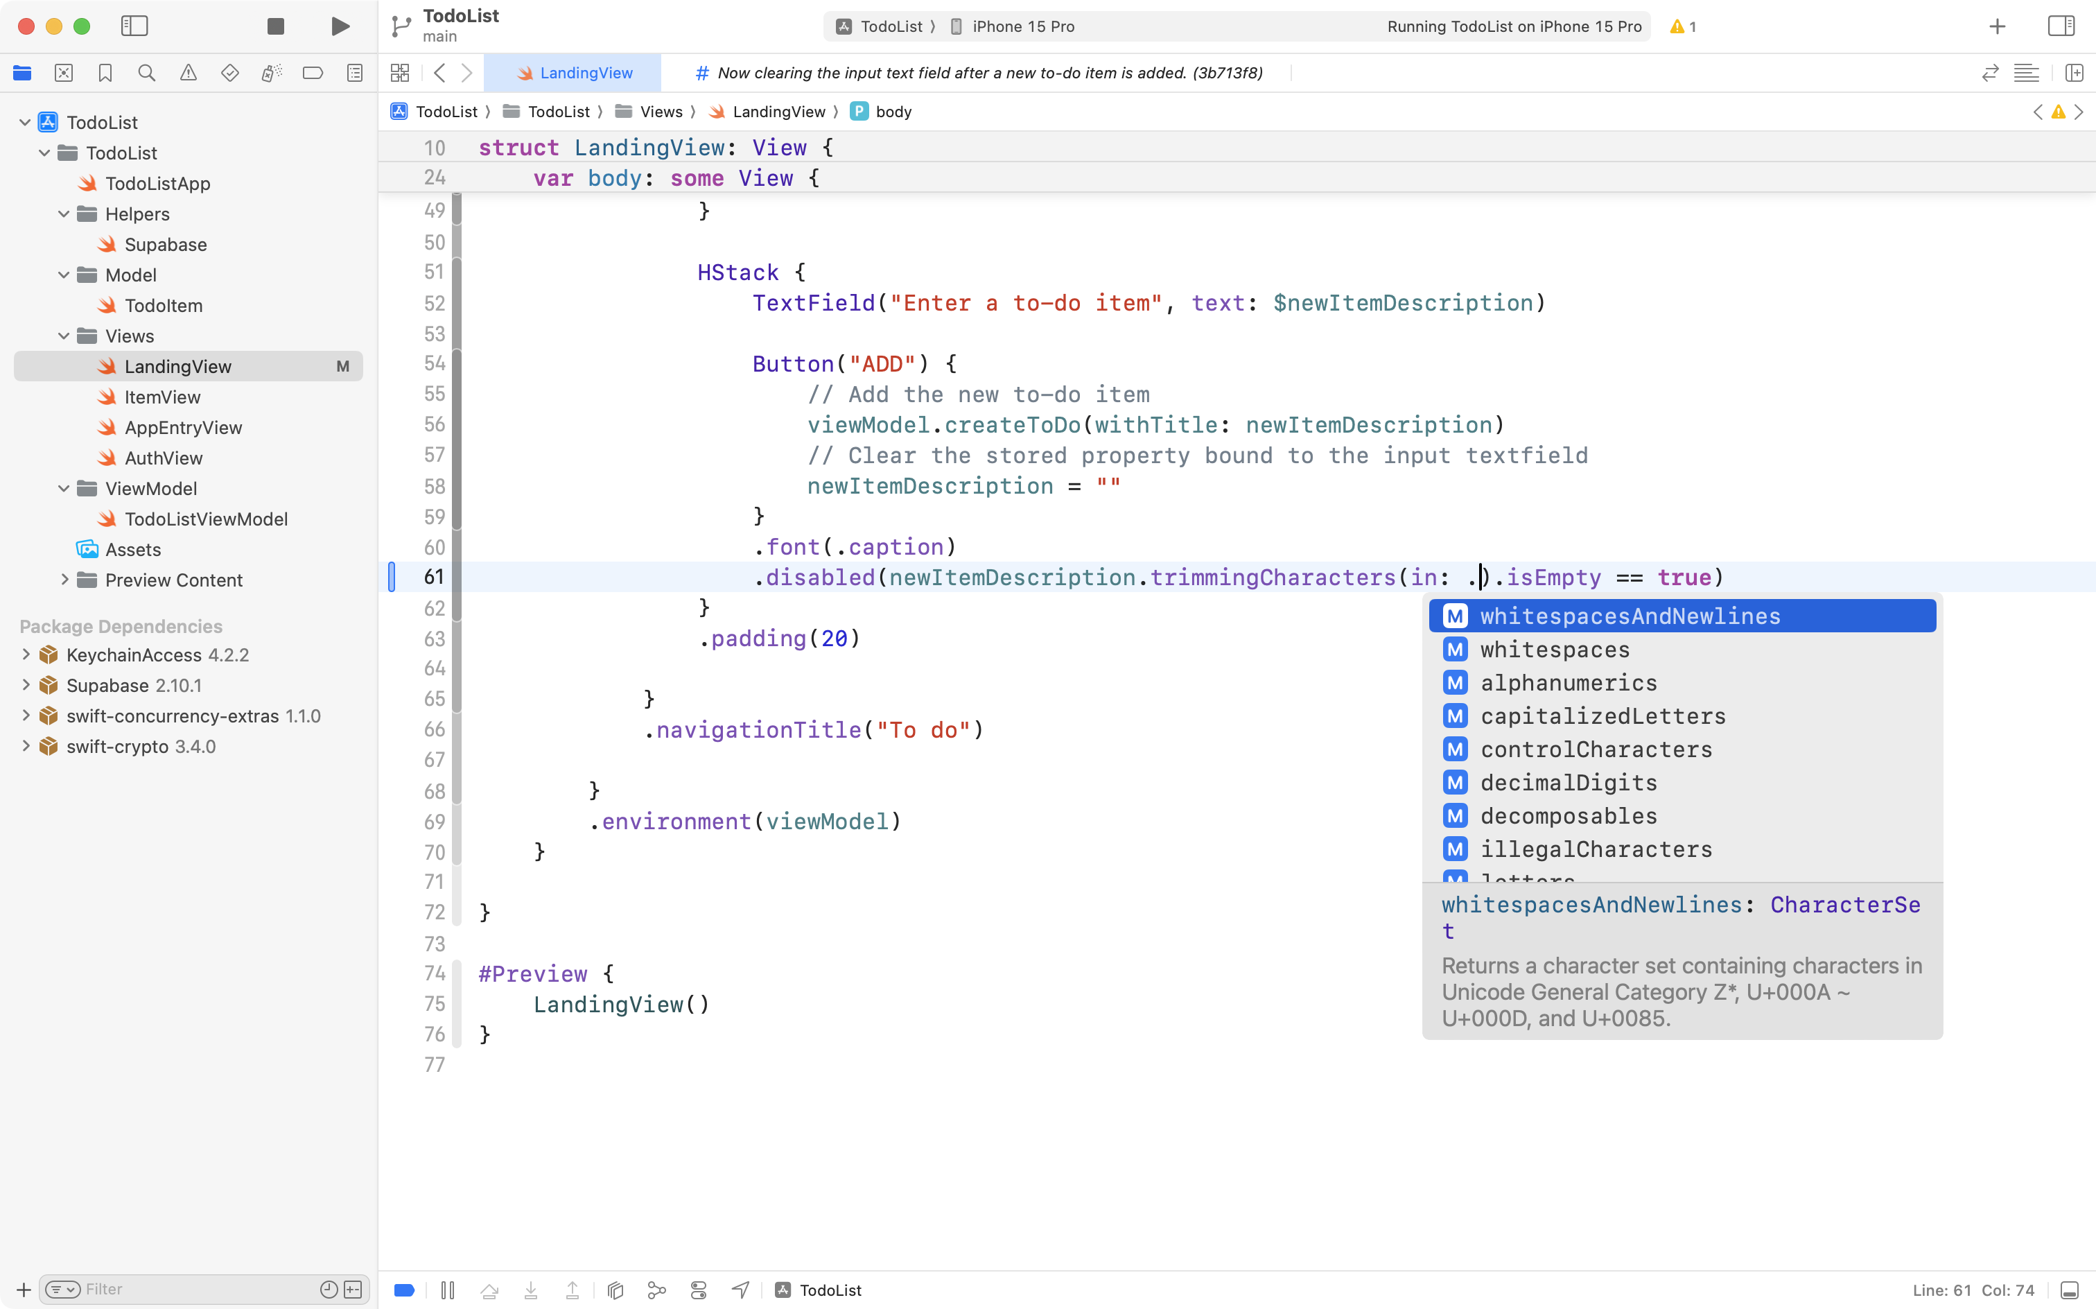The image size is (2096, 1309).
Task: Toggle breakpoints in the debug bar
Action: pos(403,1289)
